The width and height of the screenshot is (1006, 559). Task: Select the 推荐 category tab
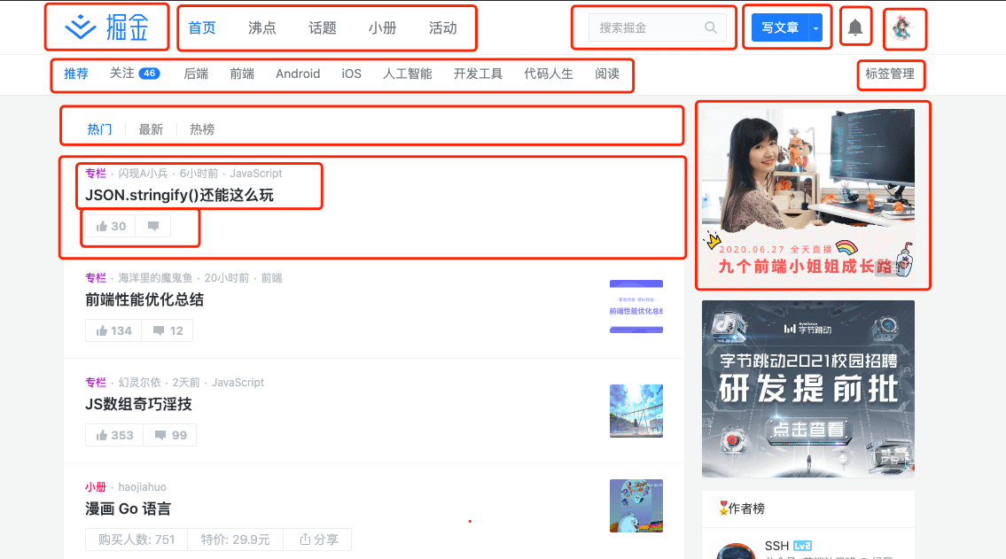click(x=75, y=74)
